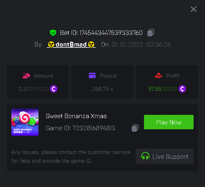Click the radiation icon before the username
Screen dimensions: 205x187
click(51, 45)
